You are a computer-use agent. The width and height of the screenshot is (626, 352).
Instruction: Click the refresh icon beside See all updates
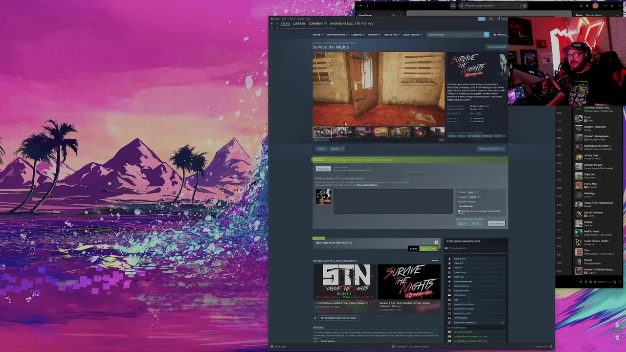[x=315, y=318]
